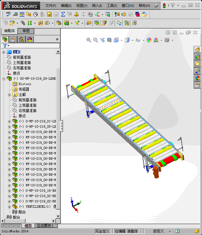Screen dimensions: 202x235
Task: Toggle the Section View icon
Action: click(x=109, y=40)
